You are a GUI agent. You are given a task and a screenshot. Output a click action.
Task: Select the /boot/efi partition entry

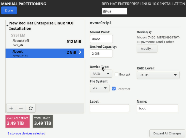click(44, 43)
